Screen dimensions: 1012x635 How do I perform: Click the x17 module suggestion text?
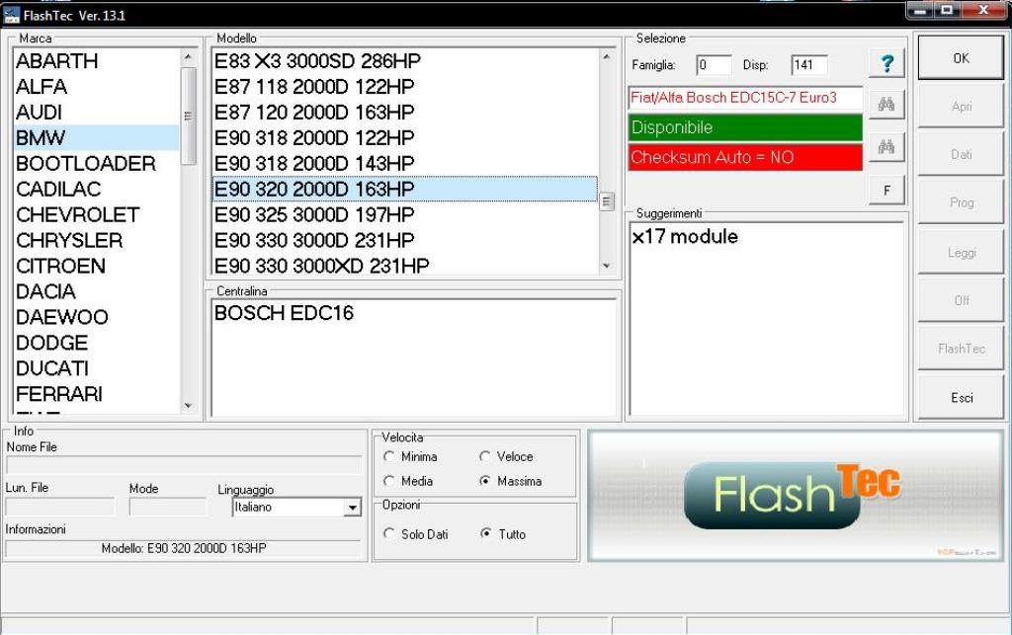[x=685, y=237]
